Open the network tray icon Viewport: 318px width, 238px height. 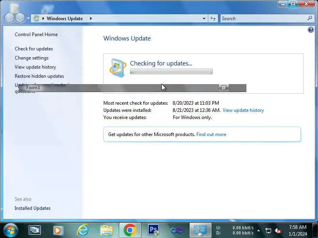pyautogui.click(x=268, y=230)
